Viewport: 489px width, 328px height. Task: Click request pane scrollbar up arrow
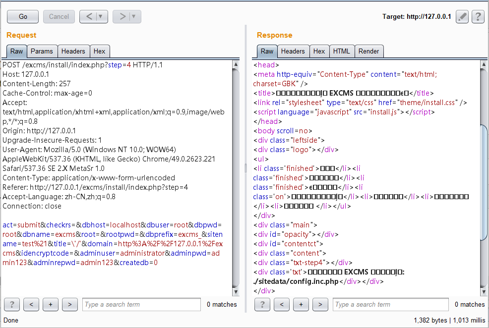(236, 64)
